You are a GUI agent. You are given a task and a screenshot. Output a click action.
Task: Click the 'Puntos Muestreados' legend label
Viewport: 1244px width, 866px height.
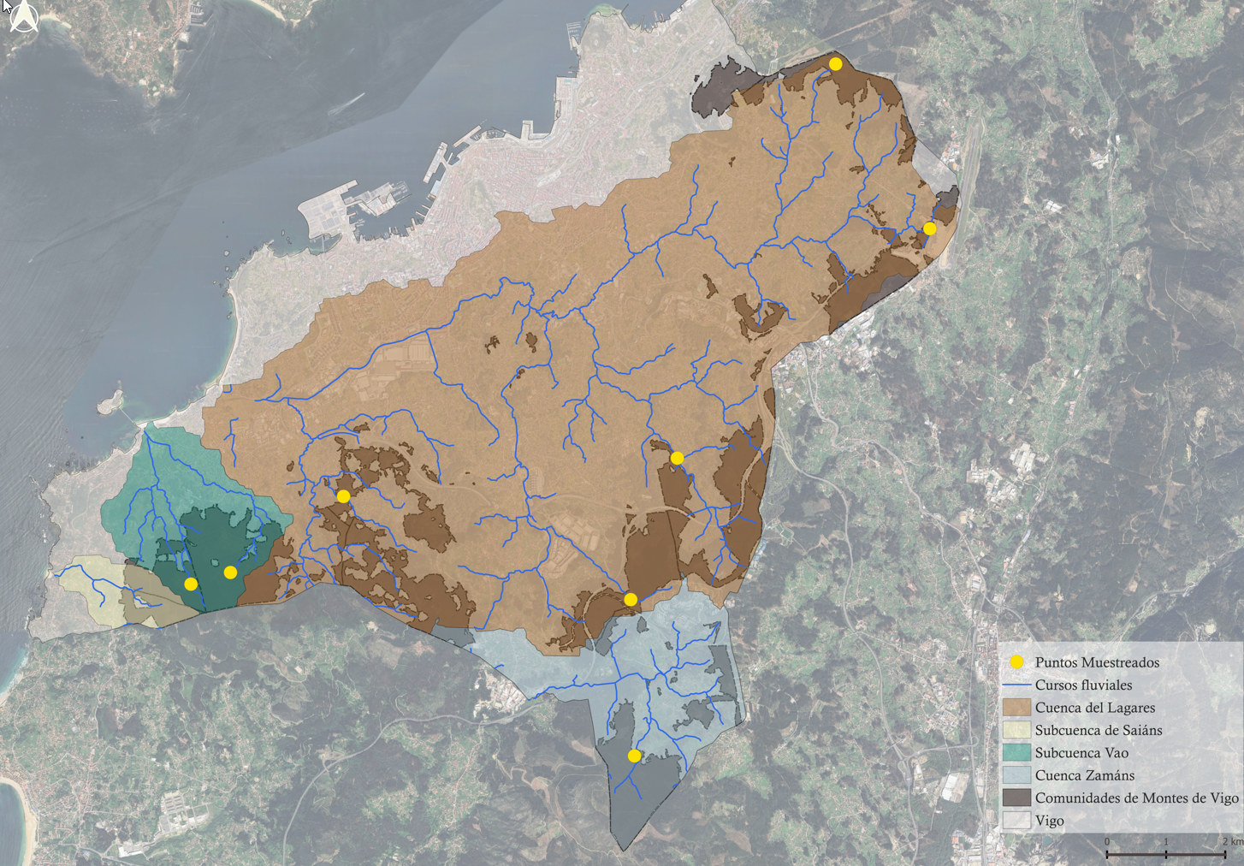(1097, 662)
